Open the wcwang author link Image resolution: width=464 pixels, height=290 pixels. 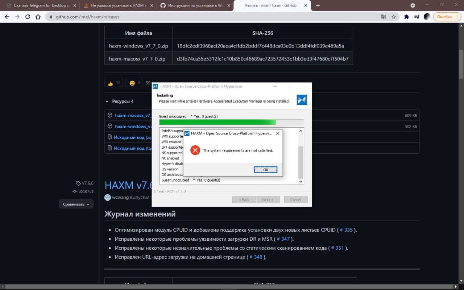tap(120, 198)
